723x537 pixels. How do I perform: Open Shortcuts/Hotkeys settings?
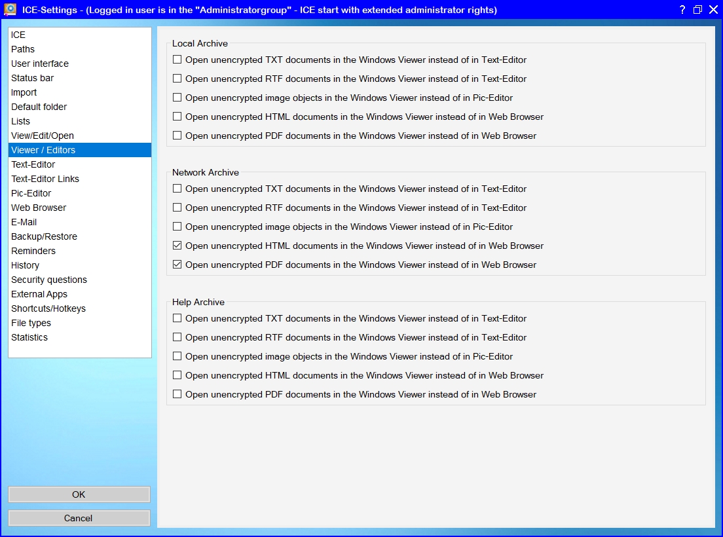pos(48,308)
